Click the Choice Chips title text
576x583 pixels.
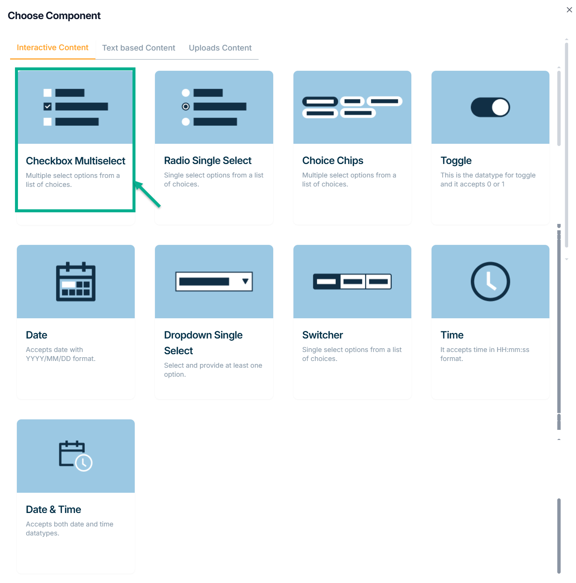pyautogui.click(x=332, y=161)
